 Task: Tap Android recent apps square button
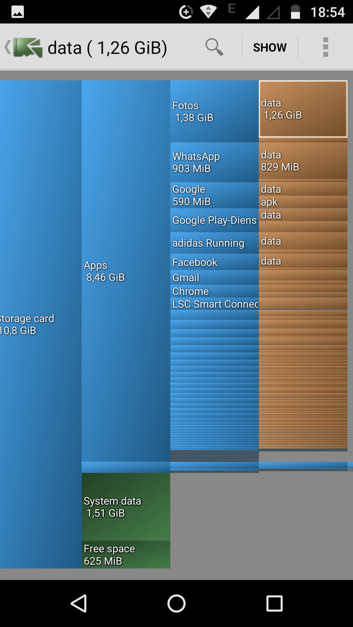pyautogui.click(x=274, y=603)
